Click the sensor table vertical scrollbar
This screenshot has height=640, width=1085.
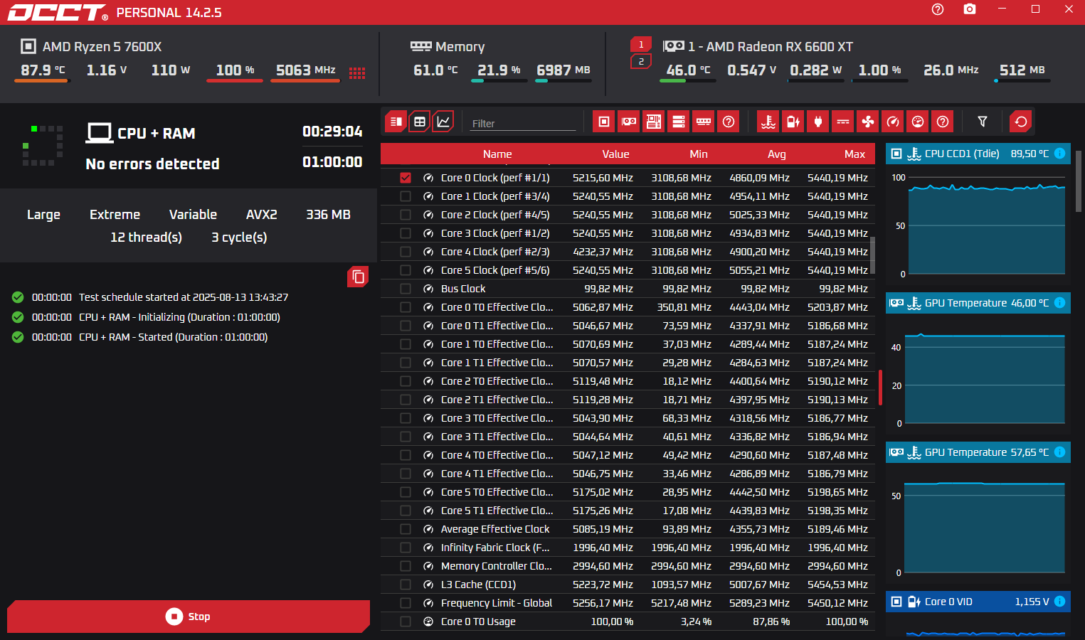tap(872, 255)
